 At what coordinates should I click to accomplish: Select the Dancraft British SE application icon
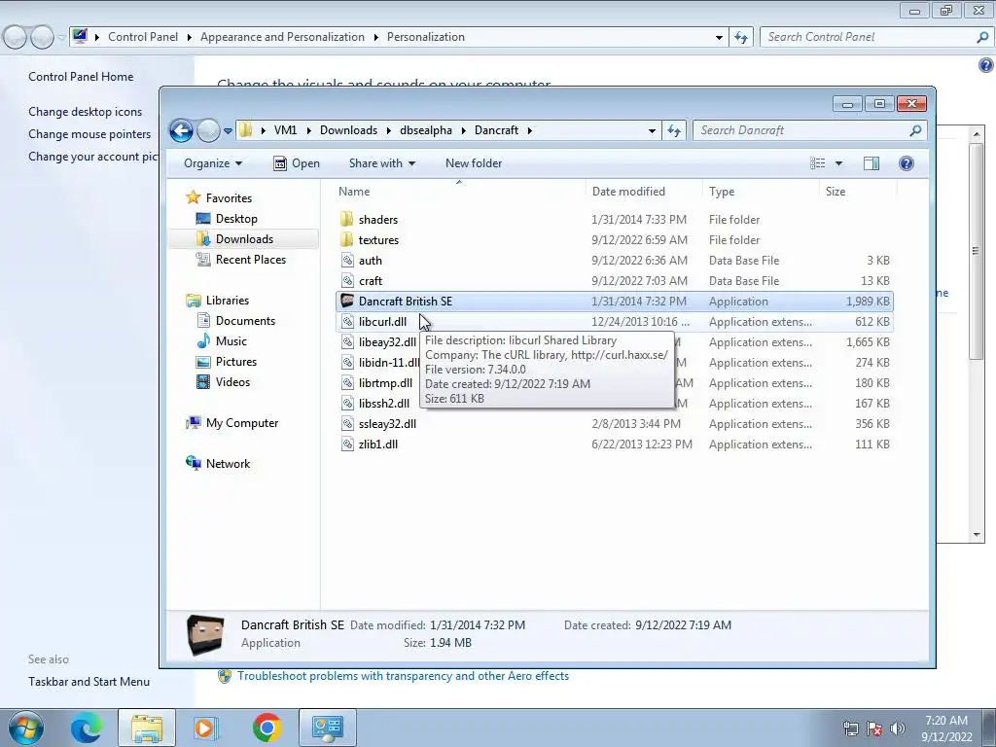tap(347, 302)
